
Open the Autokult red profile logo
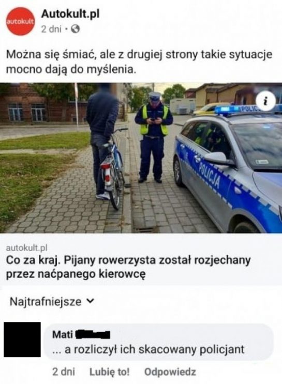[21, 21]
